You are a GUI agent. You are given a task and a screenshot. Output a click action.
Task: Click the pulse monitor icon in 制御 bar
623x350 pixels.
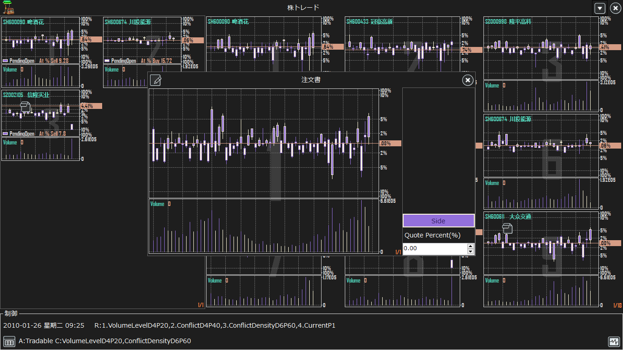[x=613, y=341]
